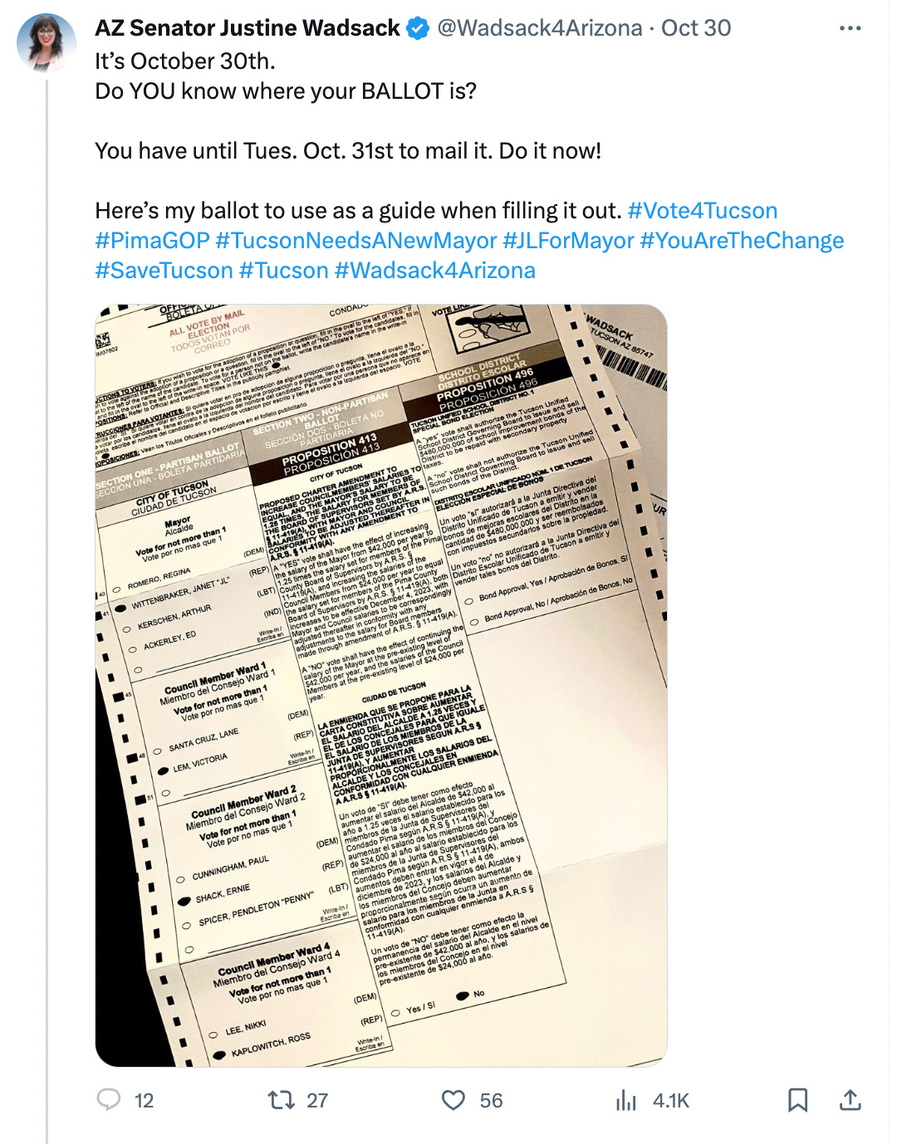Like the tweet with heart icon
This screenshot has width=897, height=1144.
coord(453,1100)
